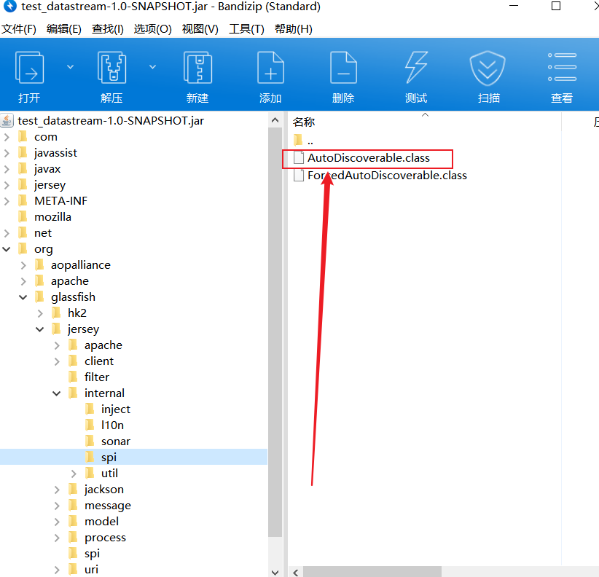Collapse the internal folder
This screenshot has height=577, width=599.
pos(57,393)
